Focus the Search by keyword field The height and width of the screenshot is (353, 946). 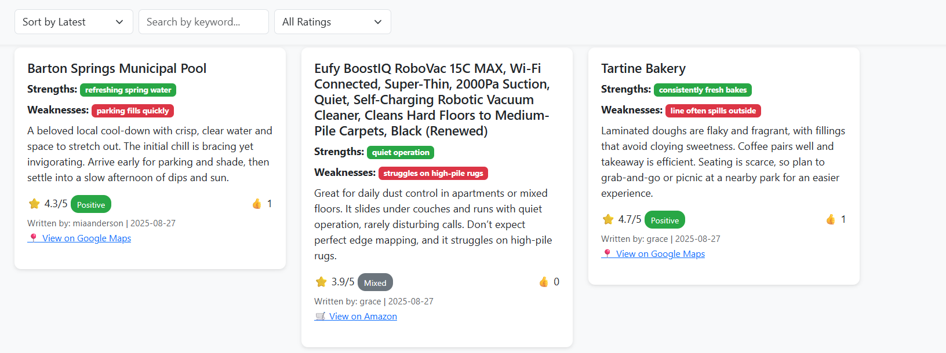tap(203, 22)
